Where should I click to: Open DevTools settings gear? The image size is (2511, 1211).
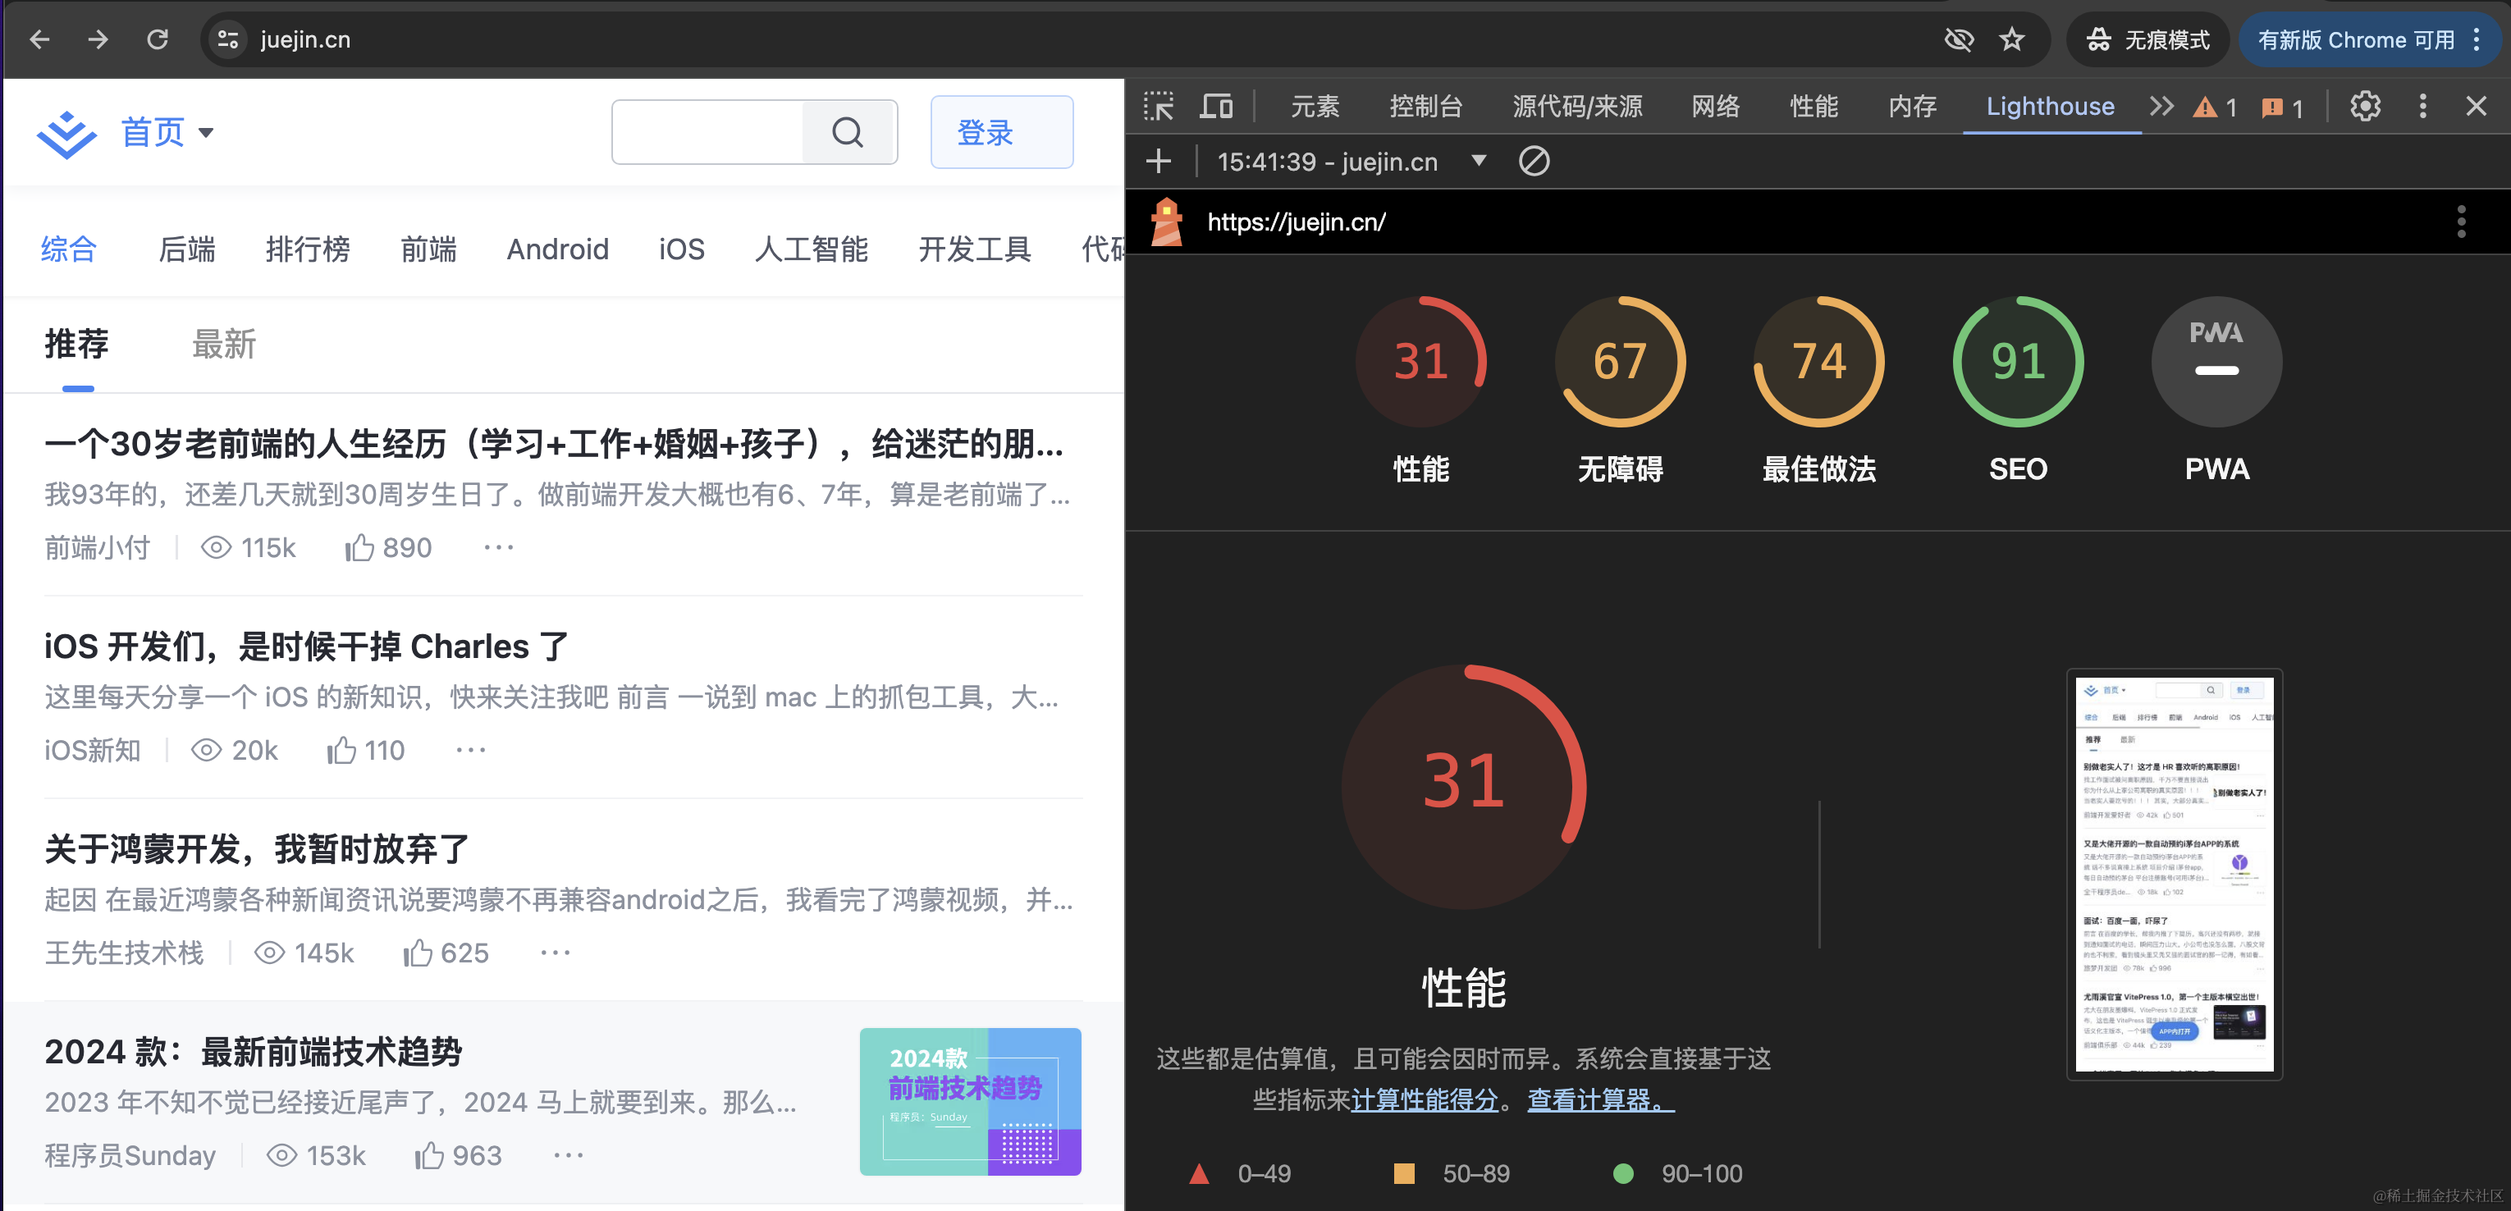pos(2365,106)
